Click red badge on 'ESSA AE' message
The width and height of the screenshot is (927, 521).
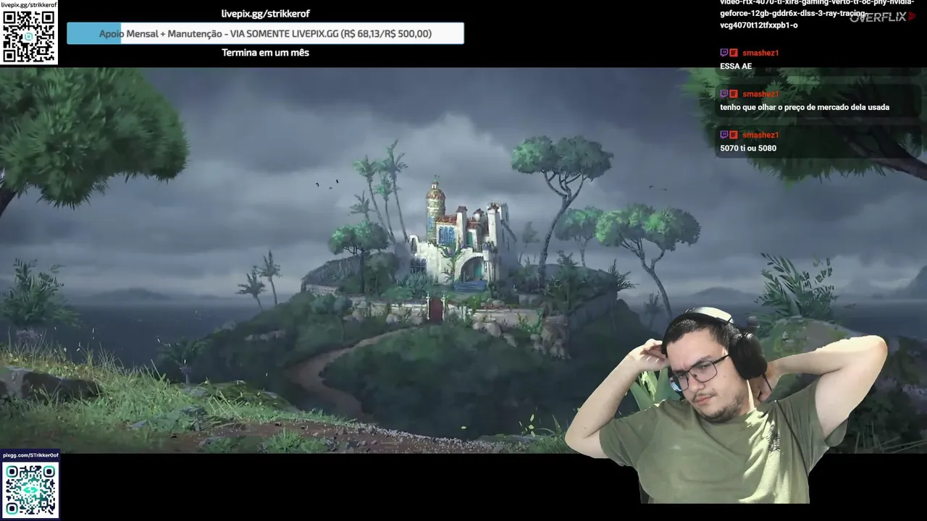734,53
